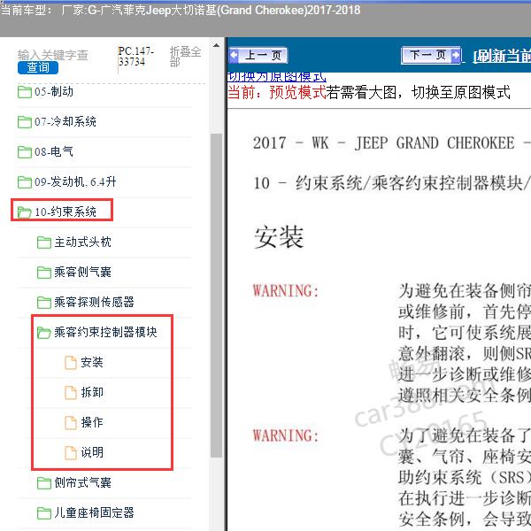
Task: Open the 05-制动 folder icon
Action: [25, 92]
